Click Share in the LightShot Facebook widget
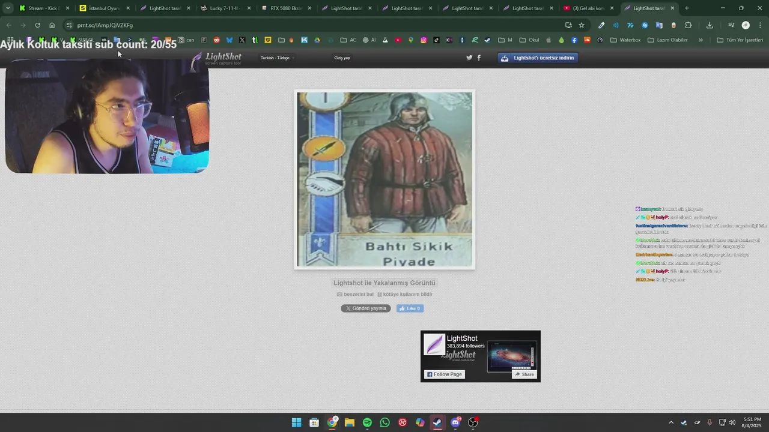 pos(524,374)
